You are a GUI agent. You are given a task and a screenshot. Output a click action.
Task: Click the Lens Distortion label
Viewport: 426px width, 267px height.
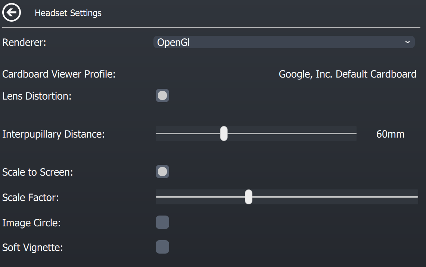coord(37,96)
